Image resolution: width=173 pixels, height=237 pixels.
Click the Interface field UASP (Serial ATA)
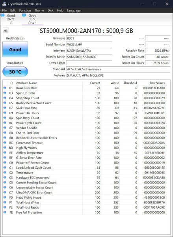click(89, 51)
